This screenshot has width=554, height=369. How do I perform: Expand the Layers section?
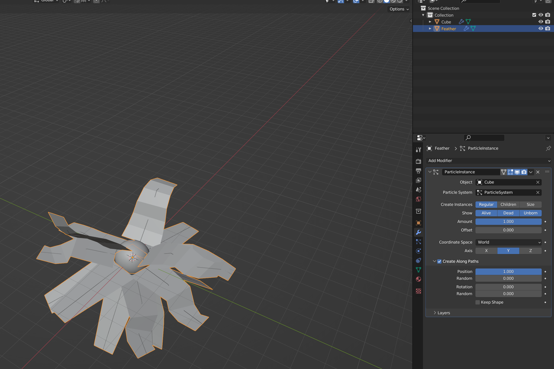click(443, 313)
